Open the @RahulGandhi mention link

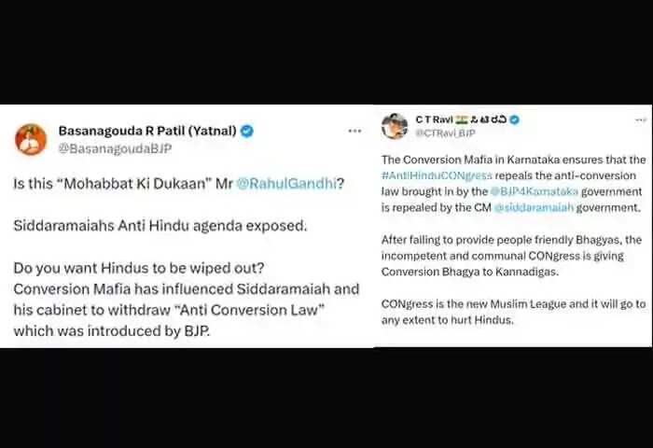286,183
